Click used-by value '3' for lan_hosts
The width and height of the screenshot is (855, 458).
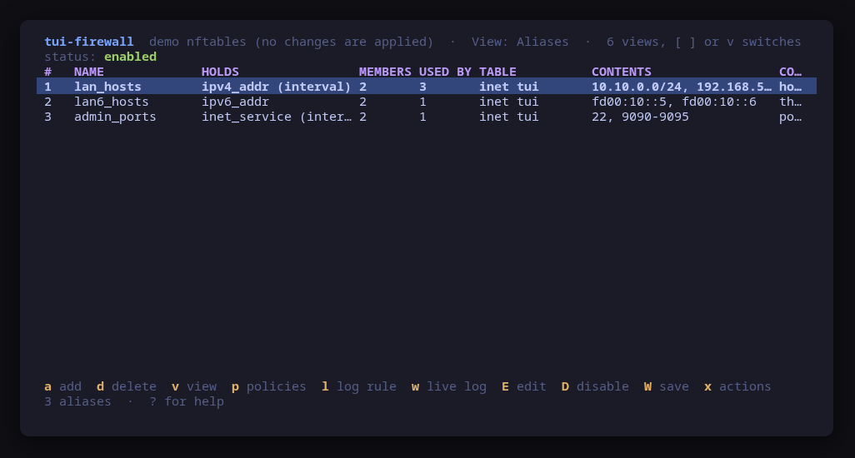point(422,87)
